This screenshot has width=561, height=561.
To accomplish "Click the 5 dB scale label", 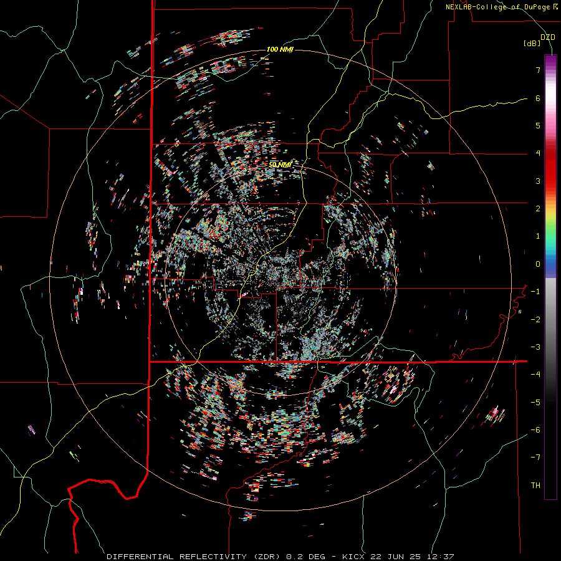I will (538, 125).
